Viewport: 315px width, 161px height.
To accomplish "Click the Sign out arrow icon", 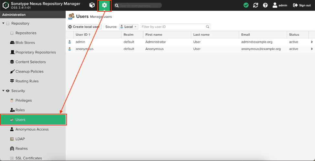I will 295,5.
